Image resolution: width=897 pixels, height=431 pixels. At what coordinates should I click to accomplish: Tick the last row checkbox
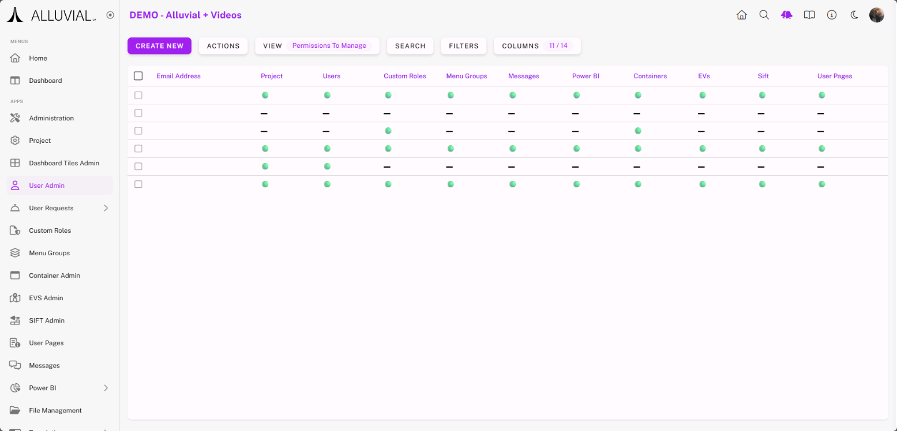[x=138, y=184]
